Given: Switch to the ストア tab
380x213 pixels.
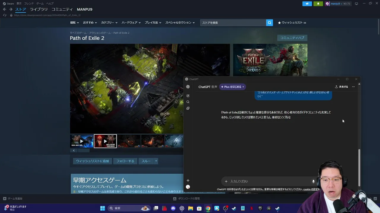Looking at the screenshot, I should coord(21,9).
